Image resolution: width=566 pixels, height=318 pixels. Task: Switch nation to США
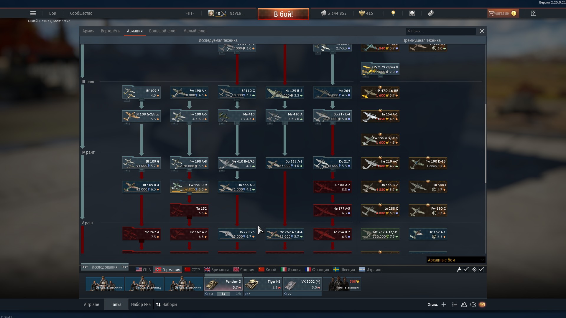[143, 270]
